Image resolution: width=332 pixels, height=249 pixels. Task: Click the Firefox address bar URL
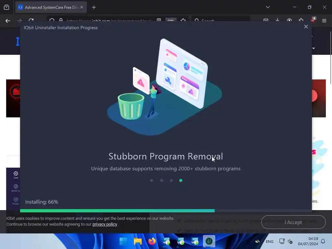[109, 21]
